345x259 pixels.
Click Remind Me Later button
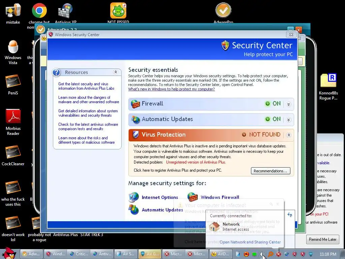pos(322,239)
